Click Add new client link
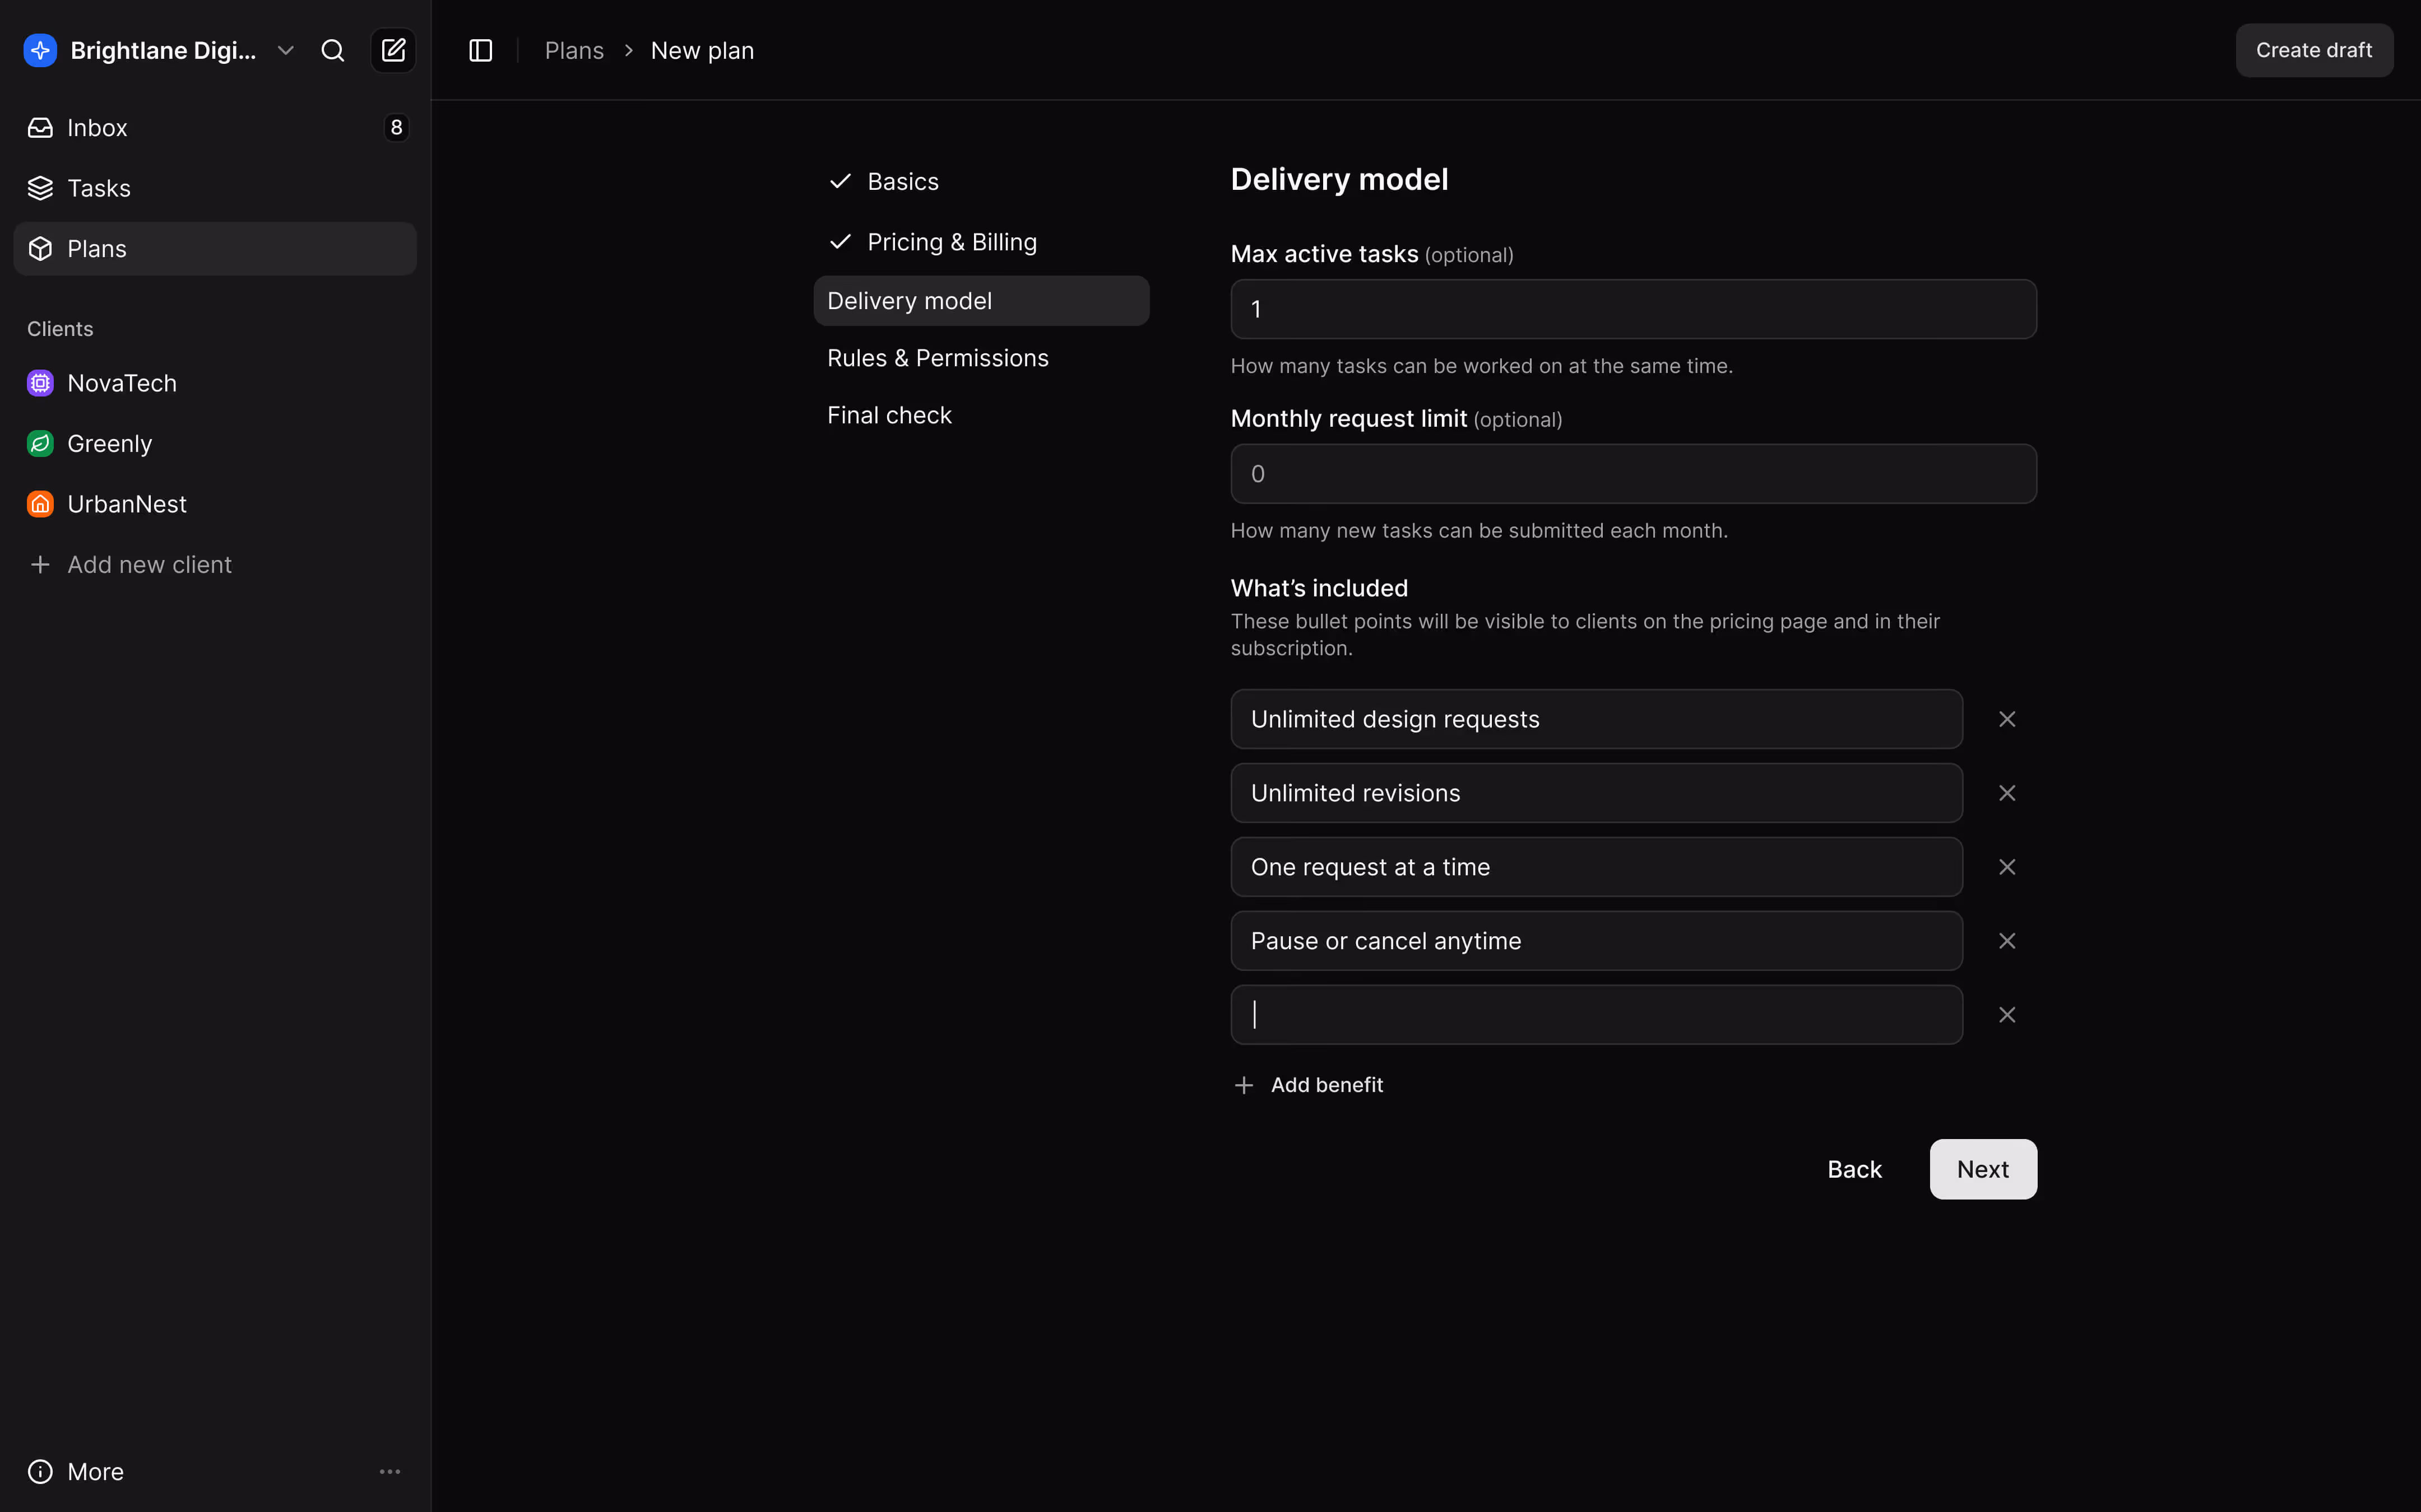Image resolution: width=2421 pixels, height=1512 pixels. [149, 564]
